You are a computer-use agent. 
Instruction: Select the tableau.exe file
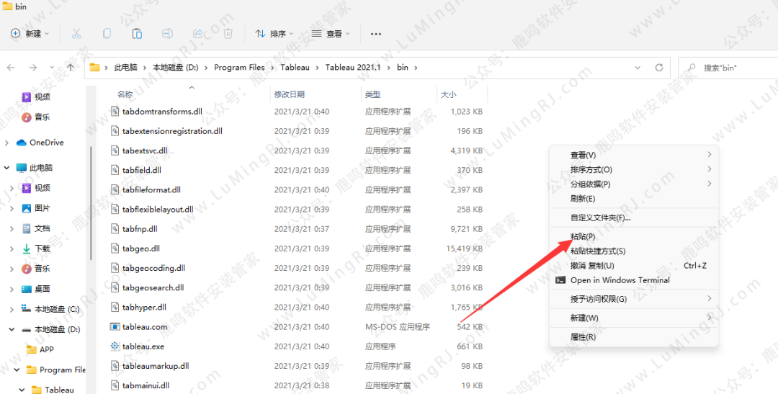coord(143,346)
